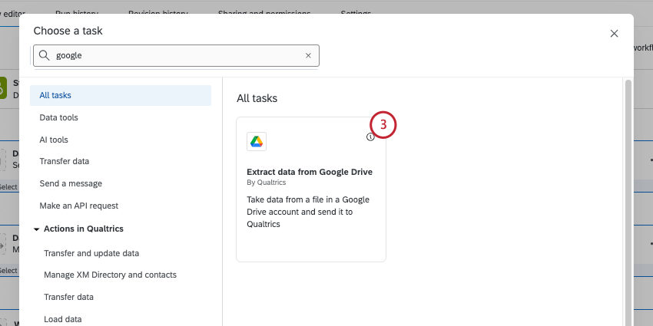653x326 pixels.
Task: Click the Transfer data item under Actions
Action: (68, 297)
